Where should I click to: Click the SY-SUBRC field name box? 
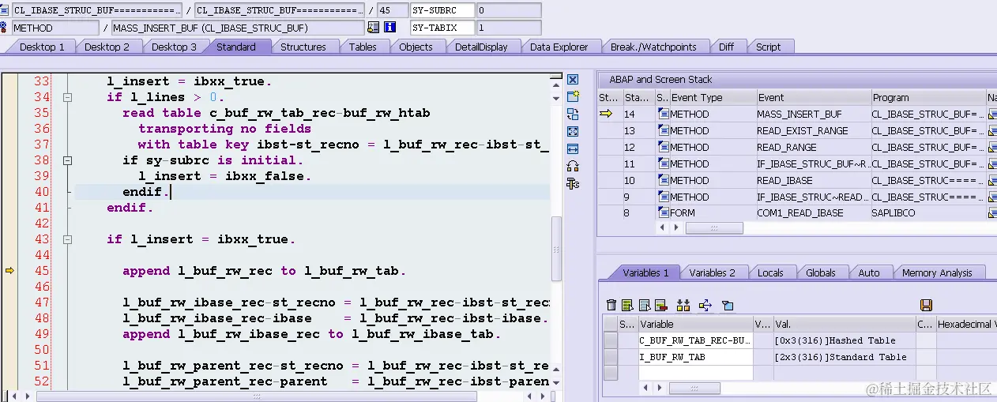pos(442,10)
